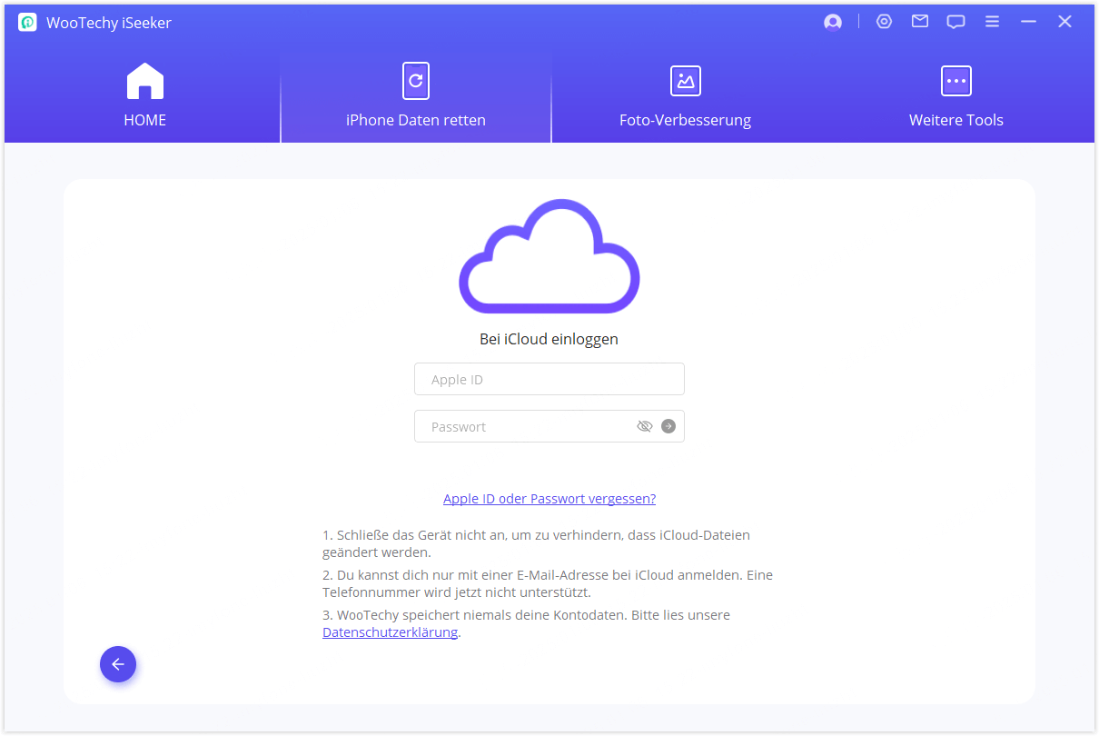The height and width of the screenshot is (736, 1099).
Task: Submit login with the circular arrow button
Action: coord(668,425)
